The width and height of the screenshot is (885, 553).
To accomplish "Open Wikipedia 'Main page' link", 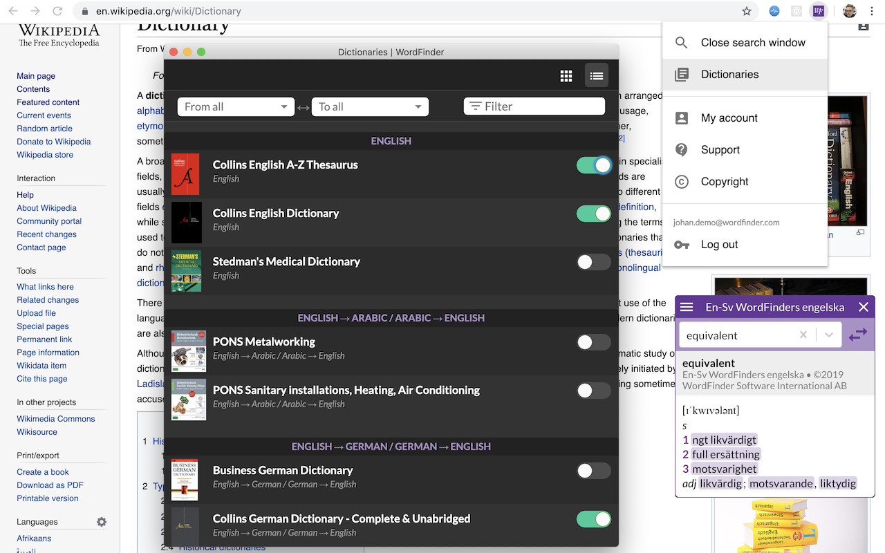I will [36, 76].
